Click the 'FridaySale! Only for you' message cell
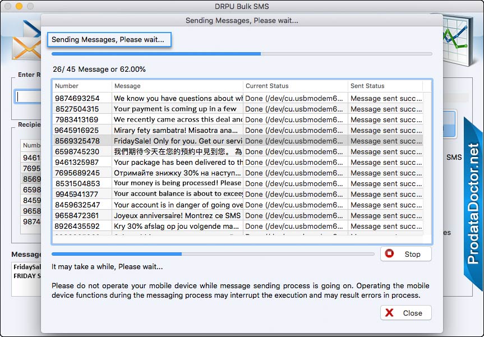 (x=178, y=141)
